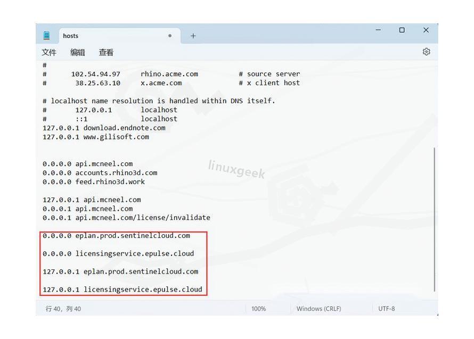The image size is (474, 339).
Task: Open the 编辑 (Edit) menu
Action: point(78,52)
